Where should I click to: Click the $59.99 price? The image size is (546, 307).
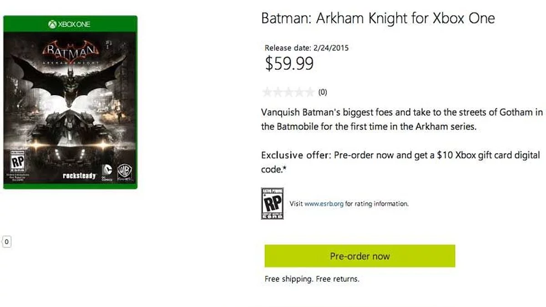289,64
